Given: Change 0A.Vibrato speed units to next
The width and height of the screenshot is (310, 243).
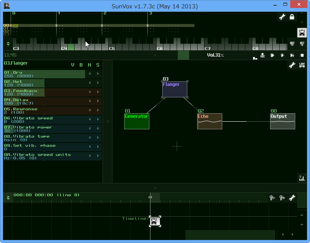Looking at the screenshot, I should click(98, 156).
